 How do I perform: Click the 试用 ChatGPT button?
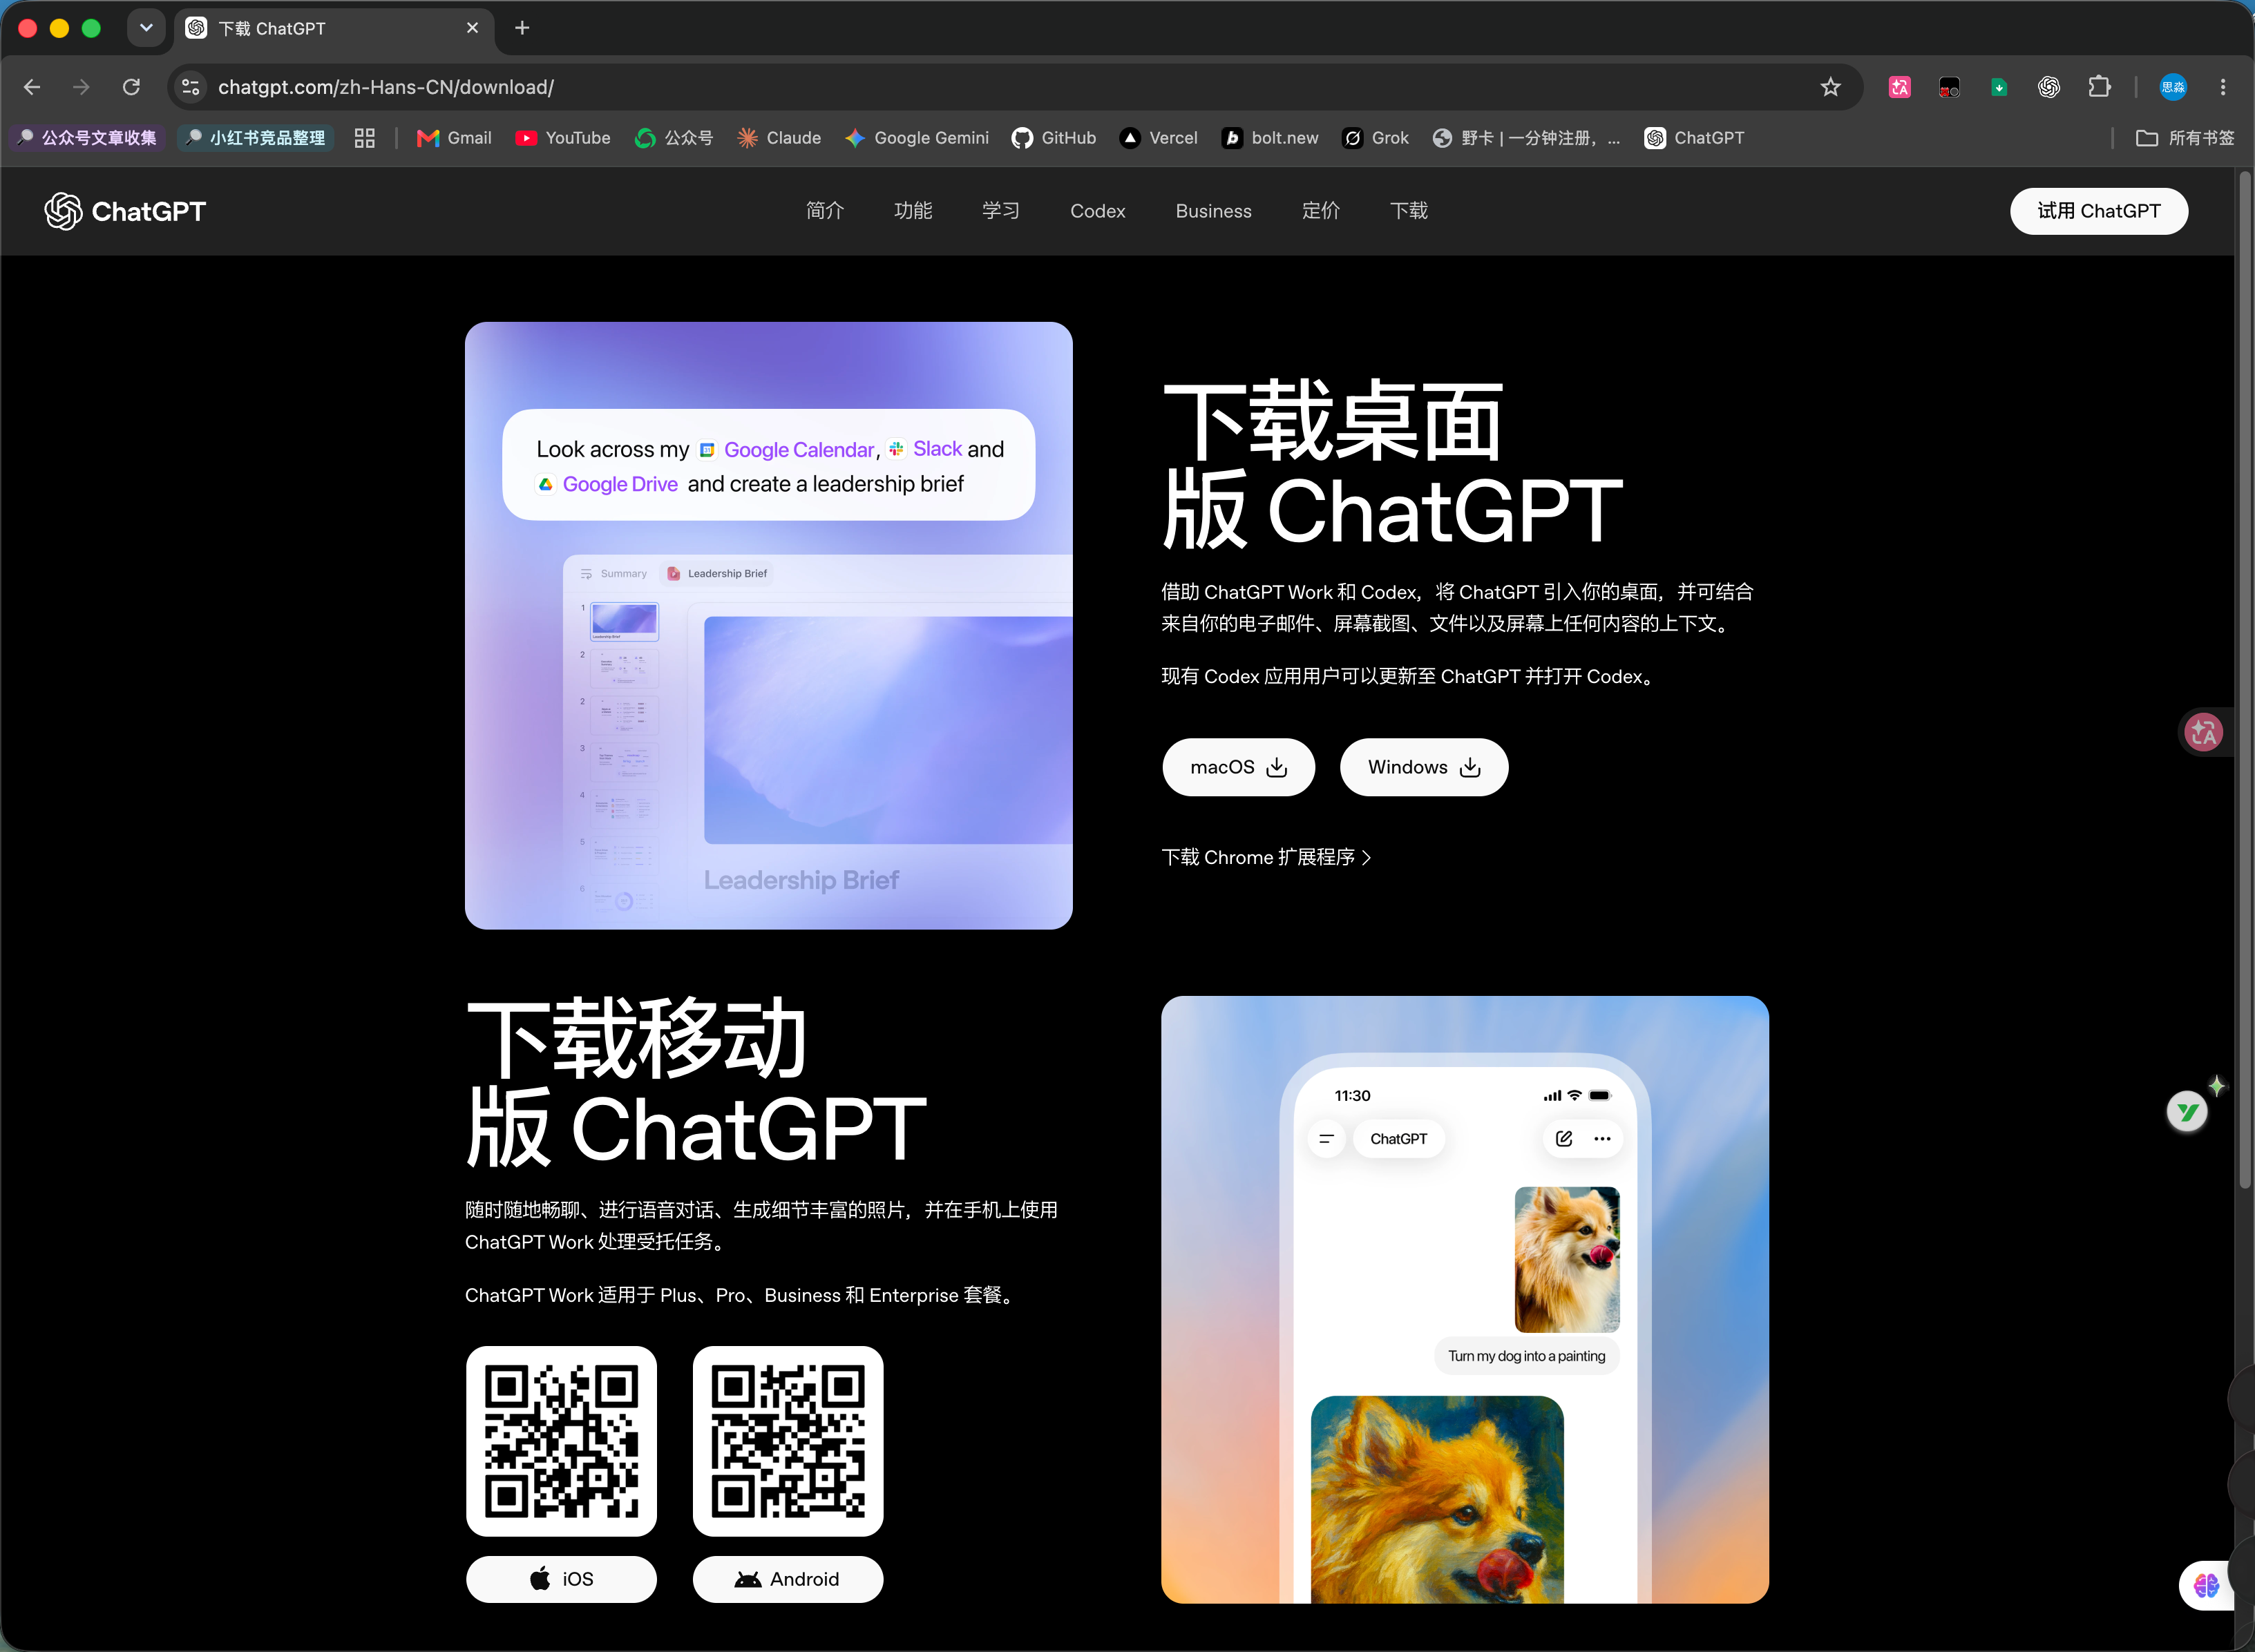point(2099,211)
